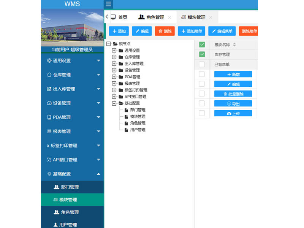Click the sort icon next to 模块名称
This screenshot has height=228, width=304.
(234, 44)
